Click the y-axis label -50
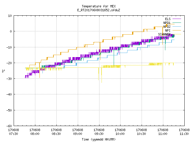190x142 pixels. click(x=9, y=110)
